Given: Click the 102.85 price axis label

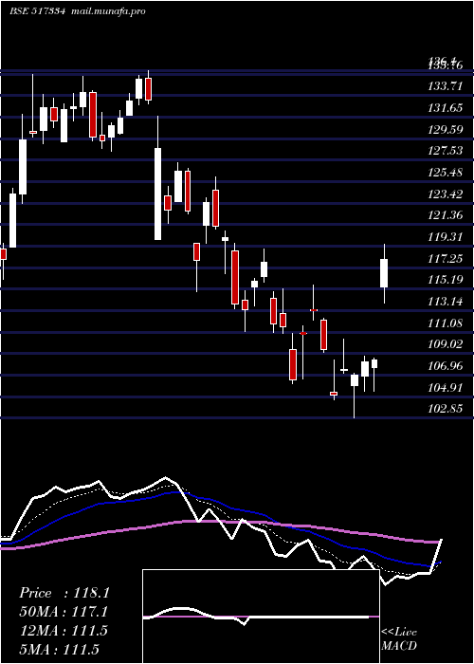Looking at the screenshot, I should point(445,409).
